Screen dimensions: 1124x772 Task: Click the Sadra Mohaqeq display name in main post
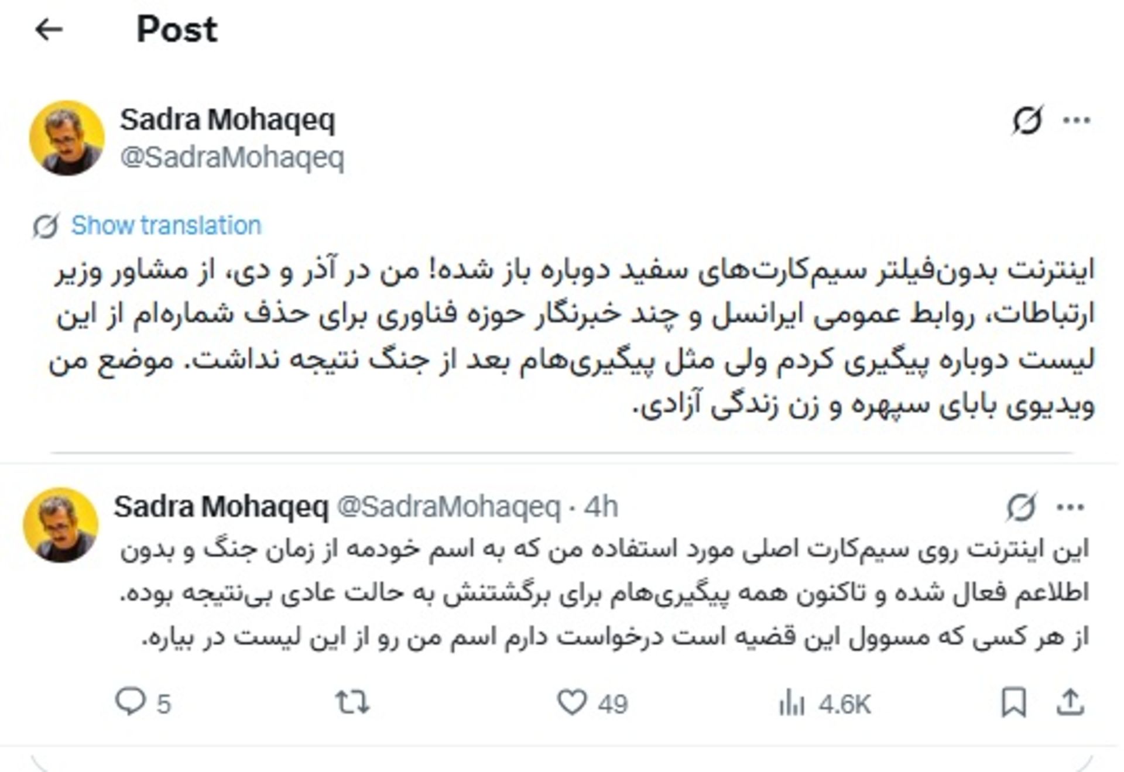pos(228,119)
